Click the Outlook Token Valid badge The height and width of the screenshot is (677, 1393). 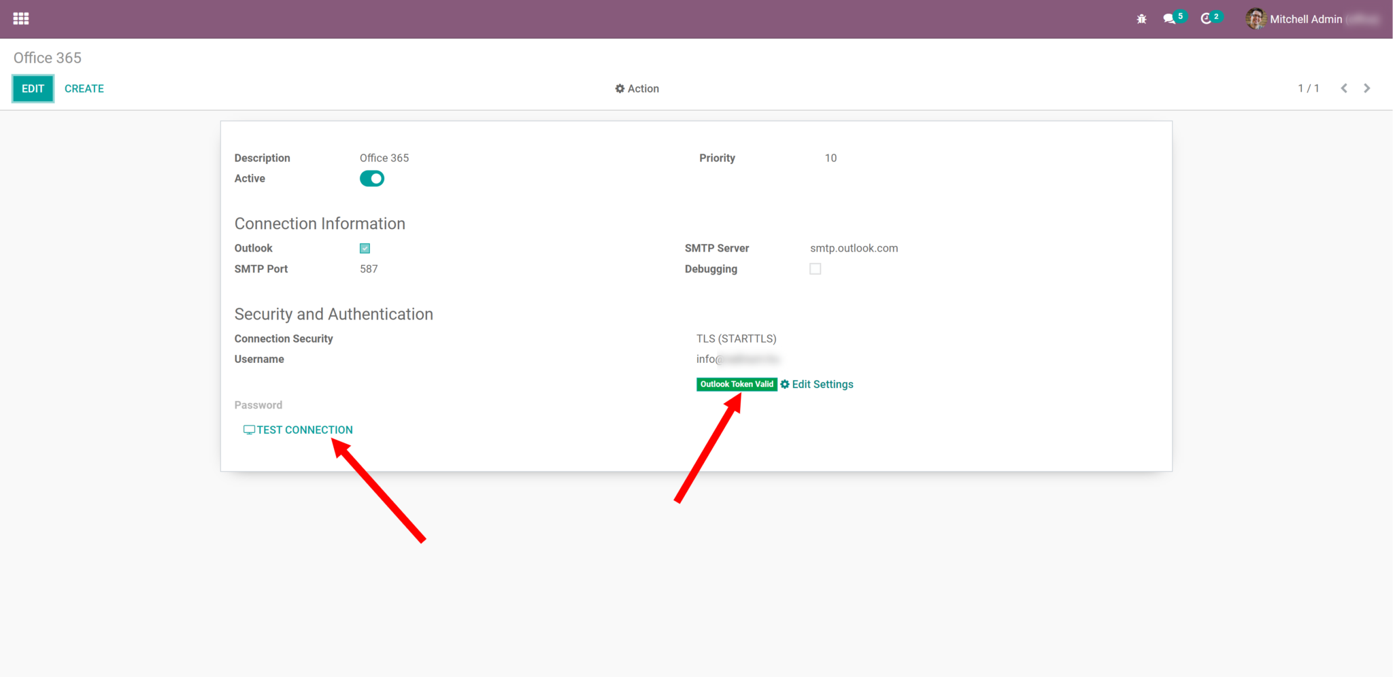(x=737, y=384)
